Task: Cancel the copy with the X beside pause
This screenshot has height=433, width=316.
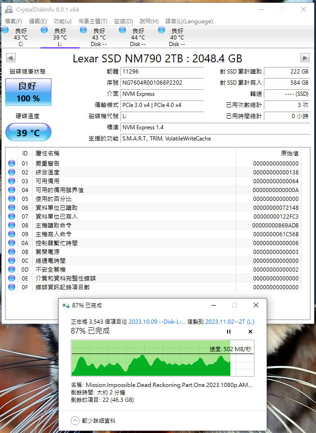Action: [250, 332]
